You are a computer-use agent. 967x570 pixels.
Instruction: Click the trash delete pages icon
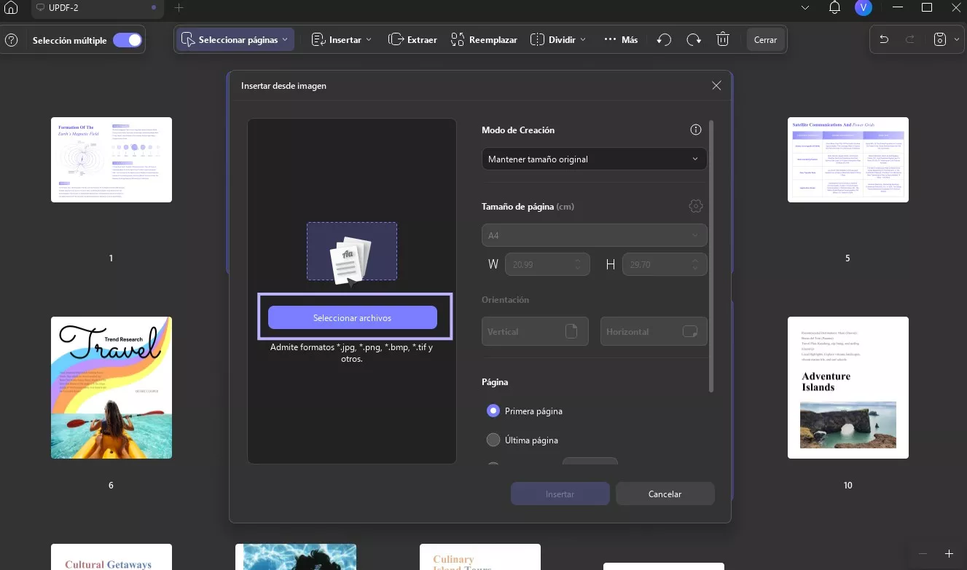[x=722, y=40]
